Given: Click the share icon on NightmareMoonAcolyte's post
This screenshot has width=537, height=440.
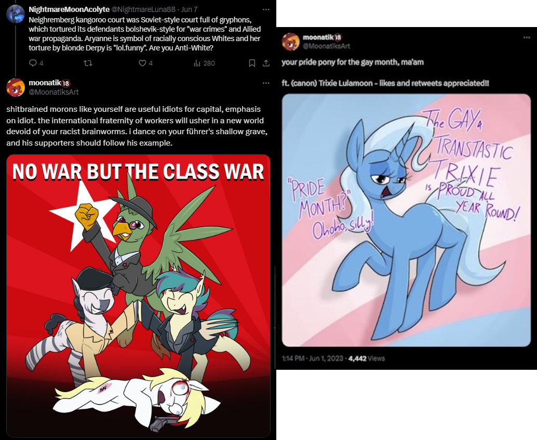Looking at the screenshot, I should point(266,63).
